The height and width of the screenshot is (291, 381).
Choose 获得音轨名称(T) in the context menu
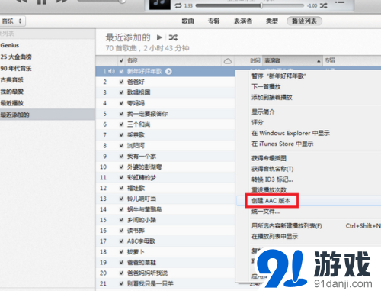tap(309, 169)
